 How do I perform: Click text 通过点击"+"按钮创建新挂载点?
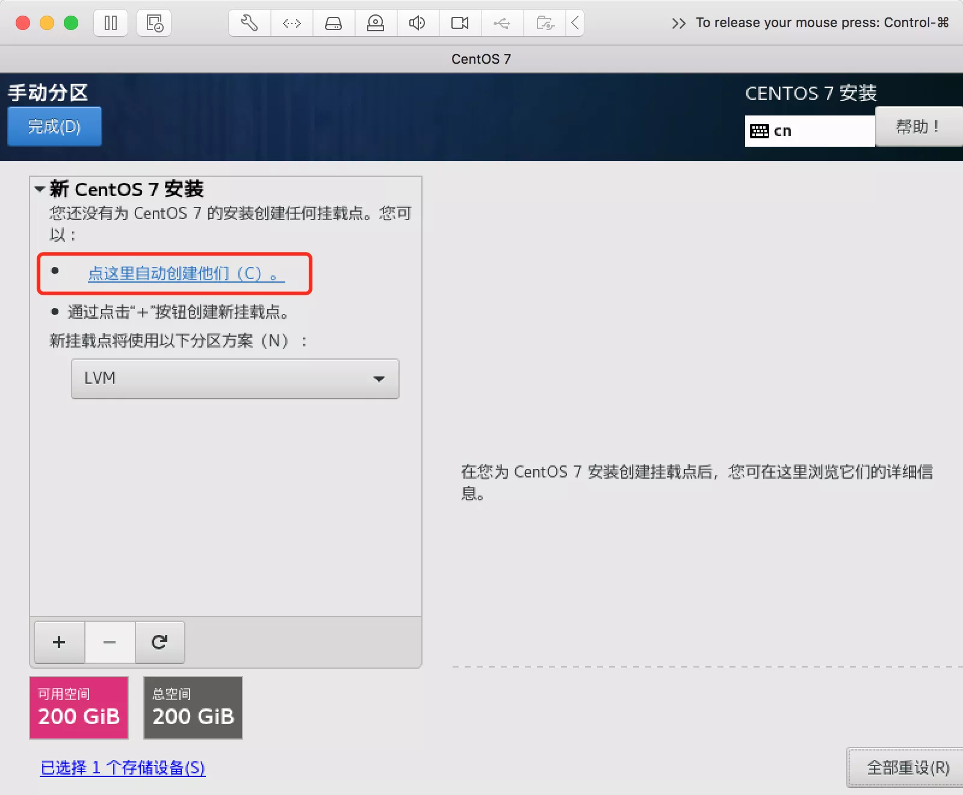click(x=178, y=312)
